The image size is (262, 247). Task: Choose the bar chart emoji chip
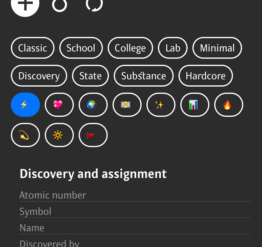click(x=195, y=105)
